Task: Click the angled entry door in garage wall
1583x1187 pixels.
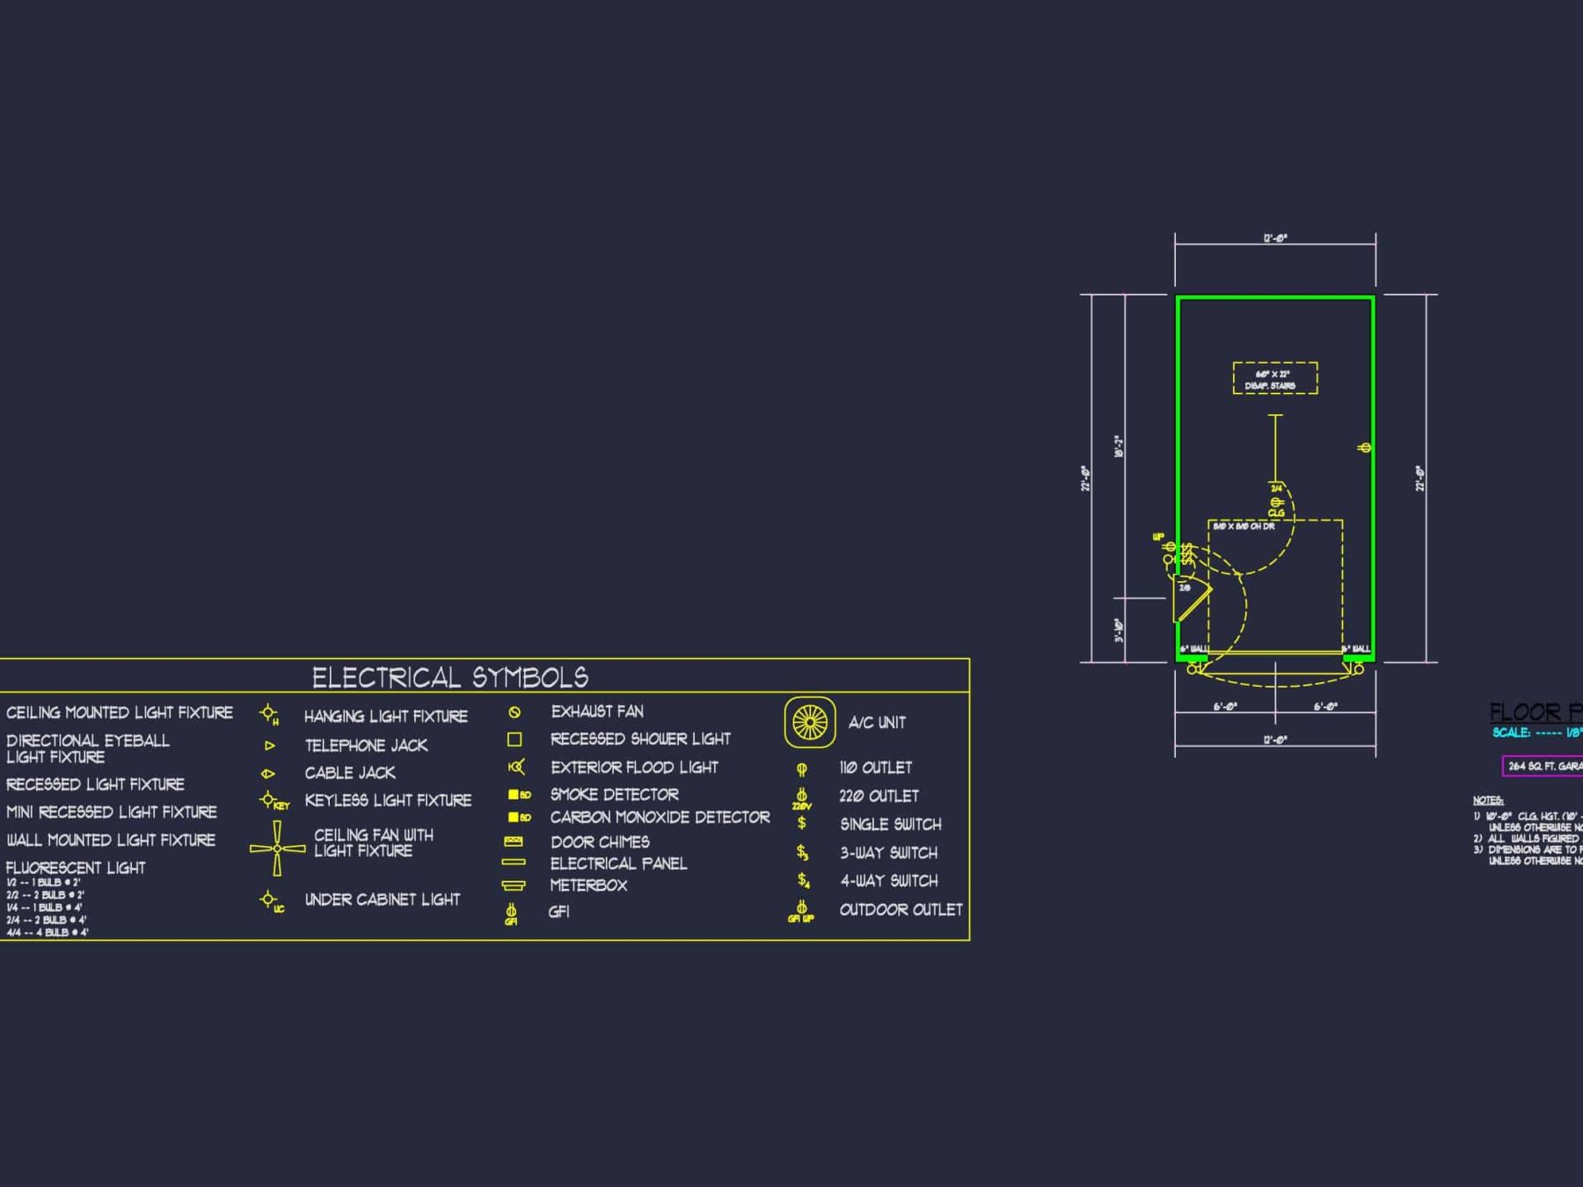Action: (x=1193, y=600)
